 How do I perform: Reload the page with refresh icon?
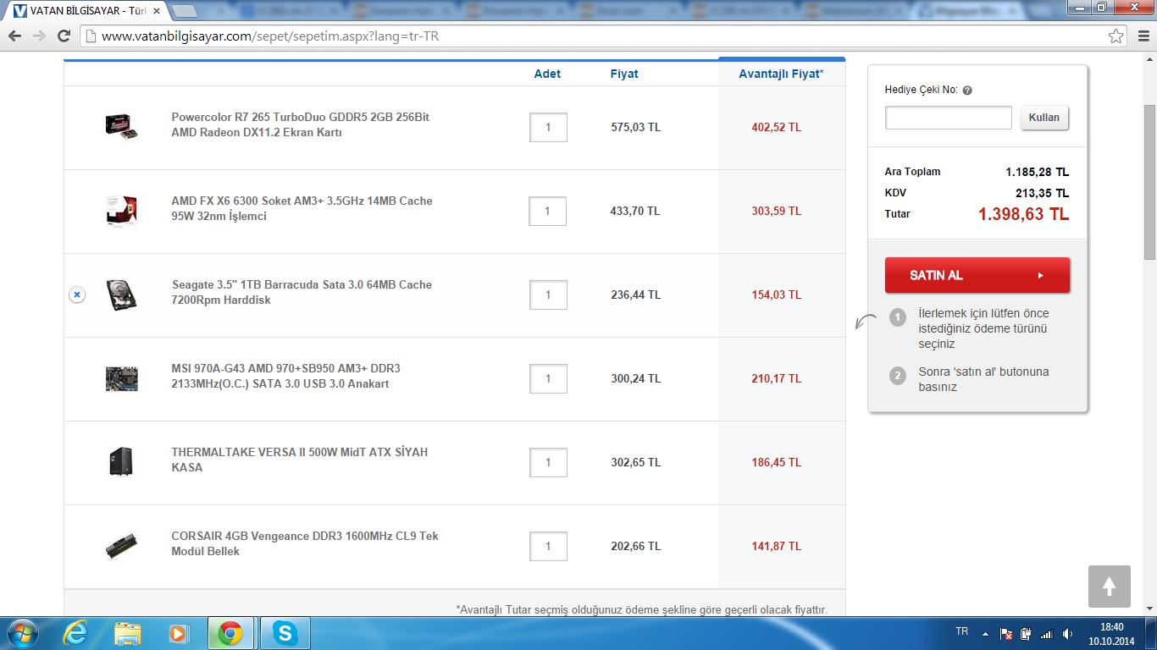coord(64,36)
